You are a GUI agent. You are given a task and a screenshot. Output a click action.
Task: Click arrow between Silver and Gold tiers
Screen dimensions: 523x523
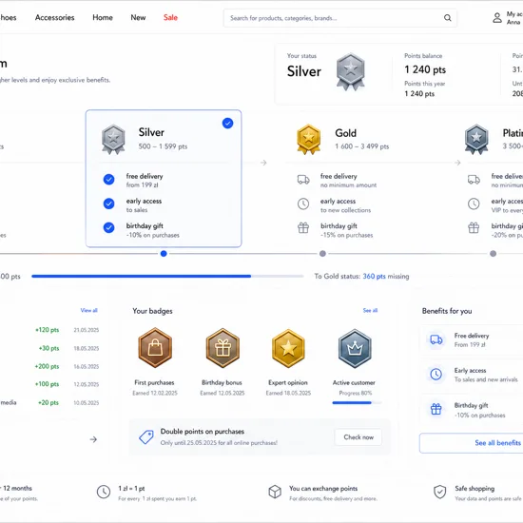pos(263,163)
